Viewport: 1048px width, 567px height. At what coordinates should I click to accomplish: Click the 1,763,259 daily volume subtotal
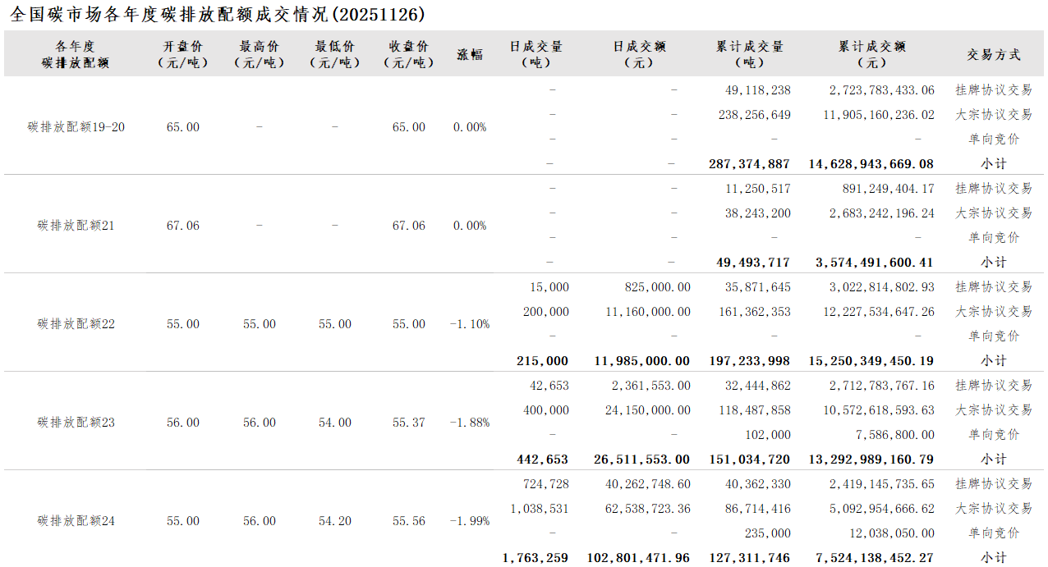coord(535,558)
